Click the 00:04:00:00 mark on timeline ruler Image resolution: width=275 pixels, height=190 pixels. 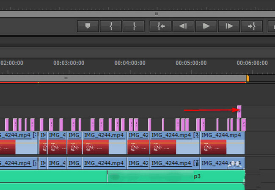(130, 63)
